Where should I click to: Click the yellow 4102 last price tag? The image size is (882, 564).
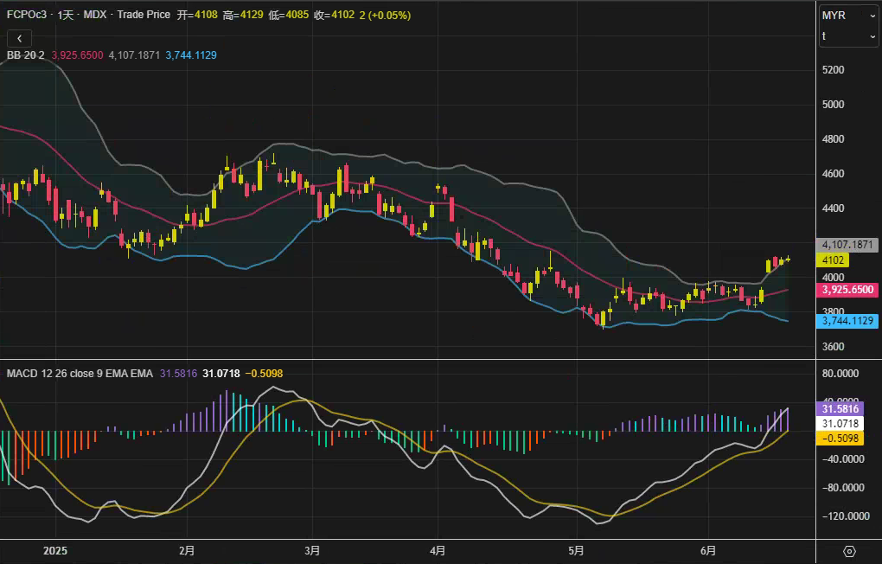point(833,260)
